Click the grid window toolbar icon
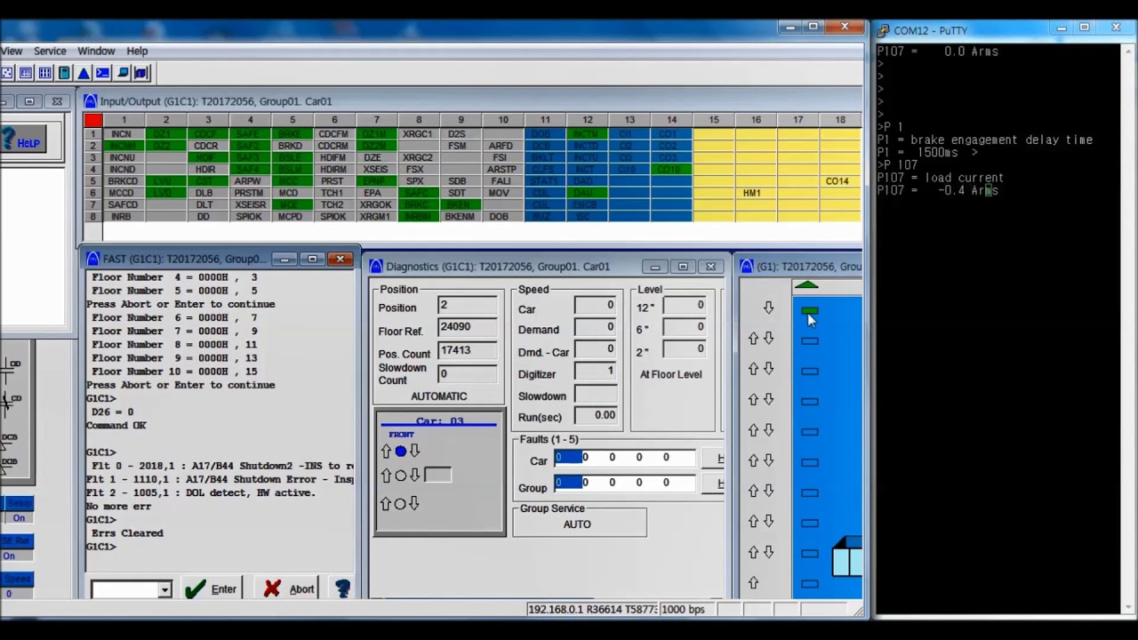Screen dimensions: 1138x640 25,73
